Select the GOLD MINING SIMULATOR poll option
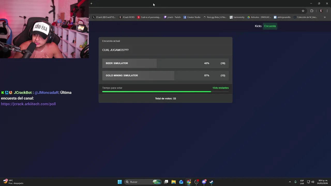Viewport: 331px width, 186px height. pos(165,75)
